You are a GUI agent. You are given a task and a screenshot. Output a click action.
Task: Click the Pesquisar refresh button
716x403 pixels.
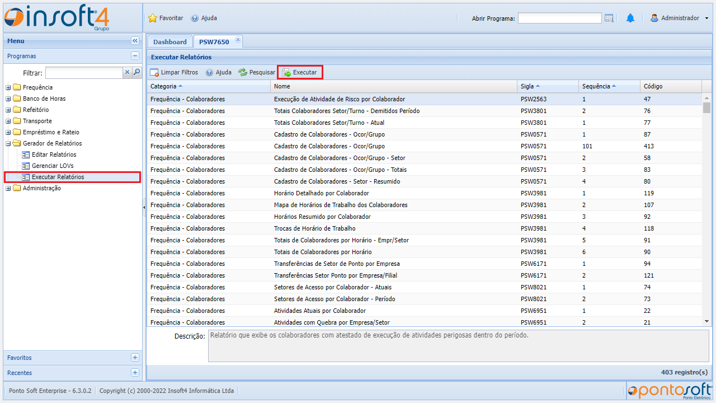click(x=257, y=72)
